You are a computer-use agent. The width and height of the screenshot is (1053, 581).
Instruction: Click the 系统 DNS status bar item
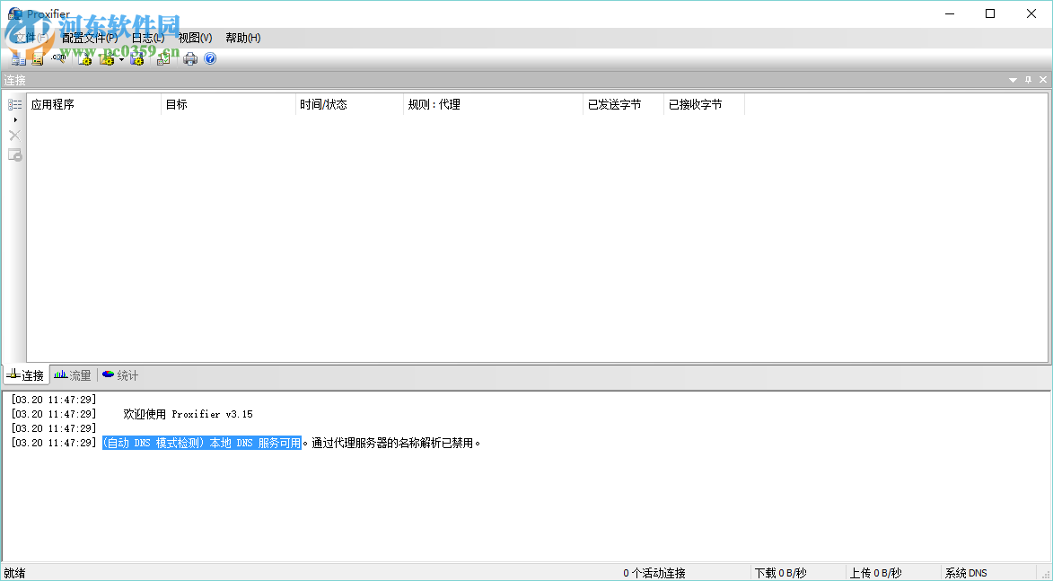coord(966,572)
